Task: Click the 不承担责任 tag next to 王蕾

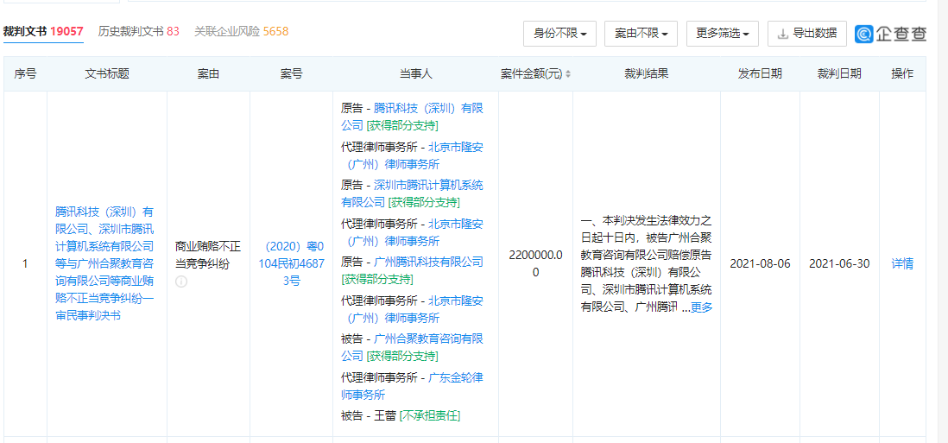Action: click(430, 416)
